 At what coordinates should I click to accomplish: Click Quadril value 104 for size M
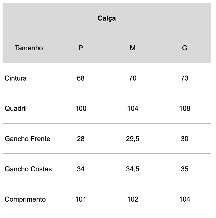pos(133,108)
